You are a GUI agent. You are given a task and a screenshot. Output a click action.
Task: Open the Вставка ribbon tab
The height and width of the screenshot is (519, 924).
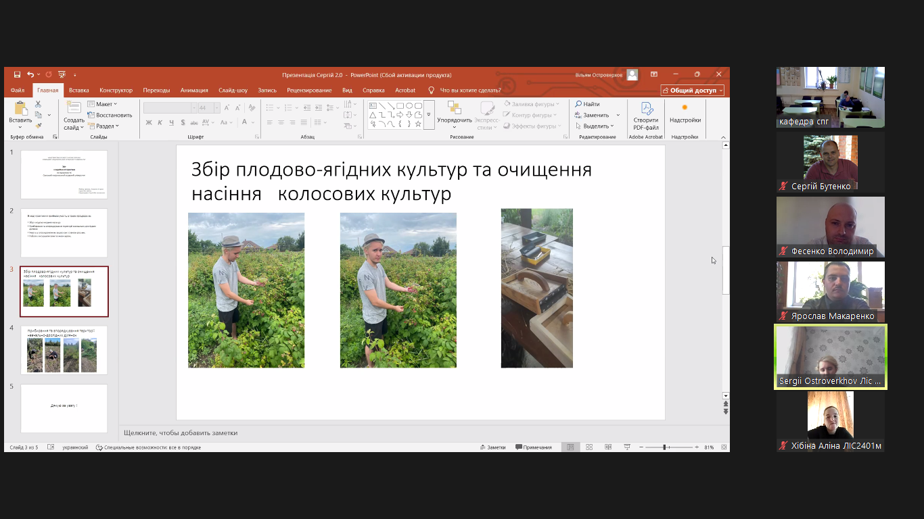coord(78,91)
